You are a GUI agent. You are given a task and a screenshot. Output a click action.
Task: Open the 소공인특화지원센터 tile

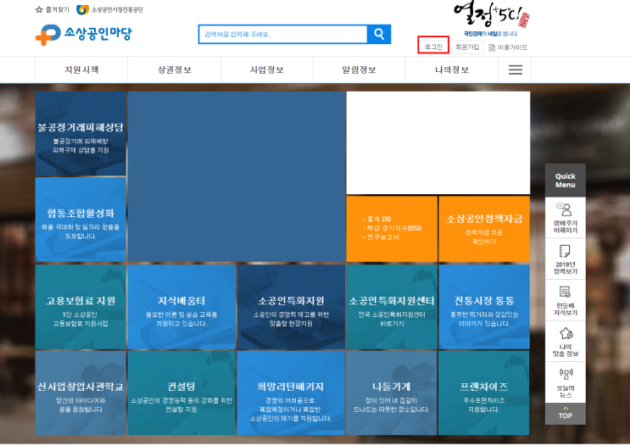tap(392, 307)
